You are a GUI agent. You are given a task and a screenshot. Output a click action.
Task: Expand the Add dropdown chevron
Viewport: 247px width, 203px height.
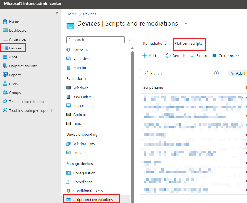pyautogui.click(x=160, y=56)
